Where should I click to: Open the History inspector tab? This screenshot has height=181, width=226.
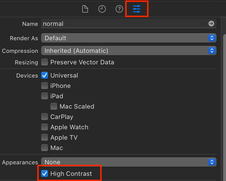(102, 9)
